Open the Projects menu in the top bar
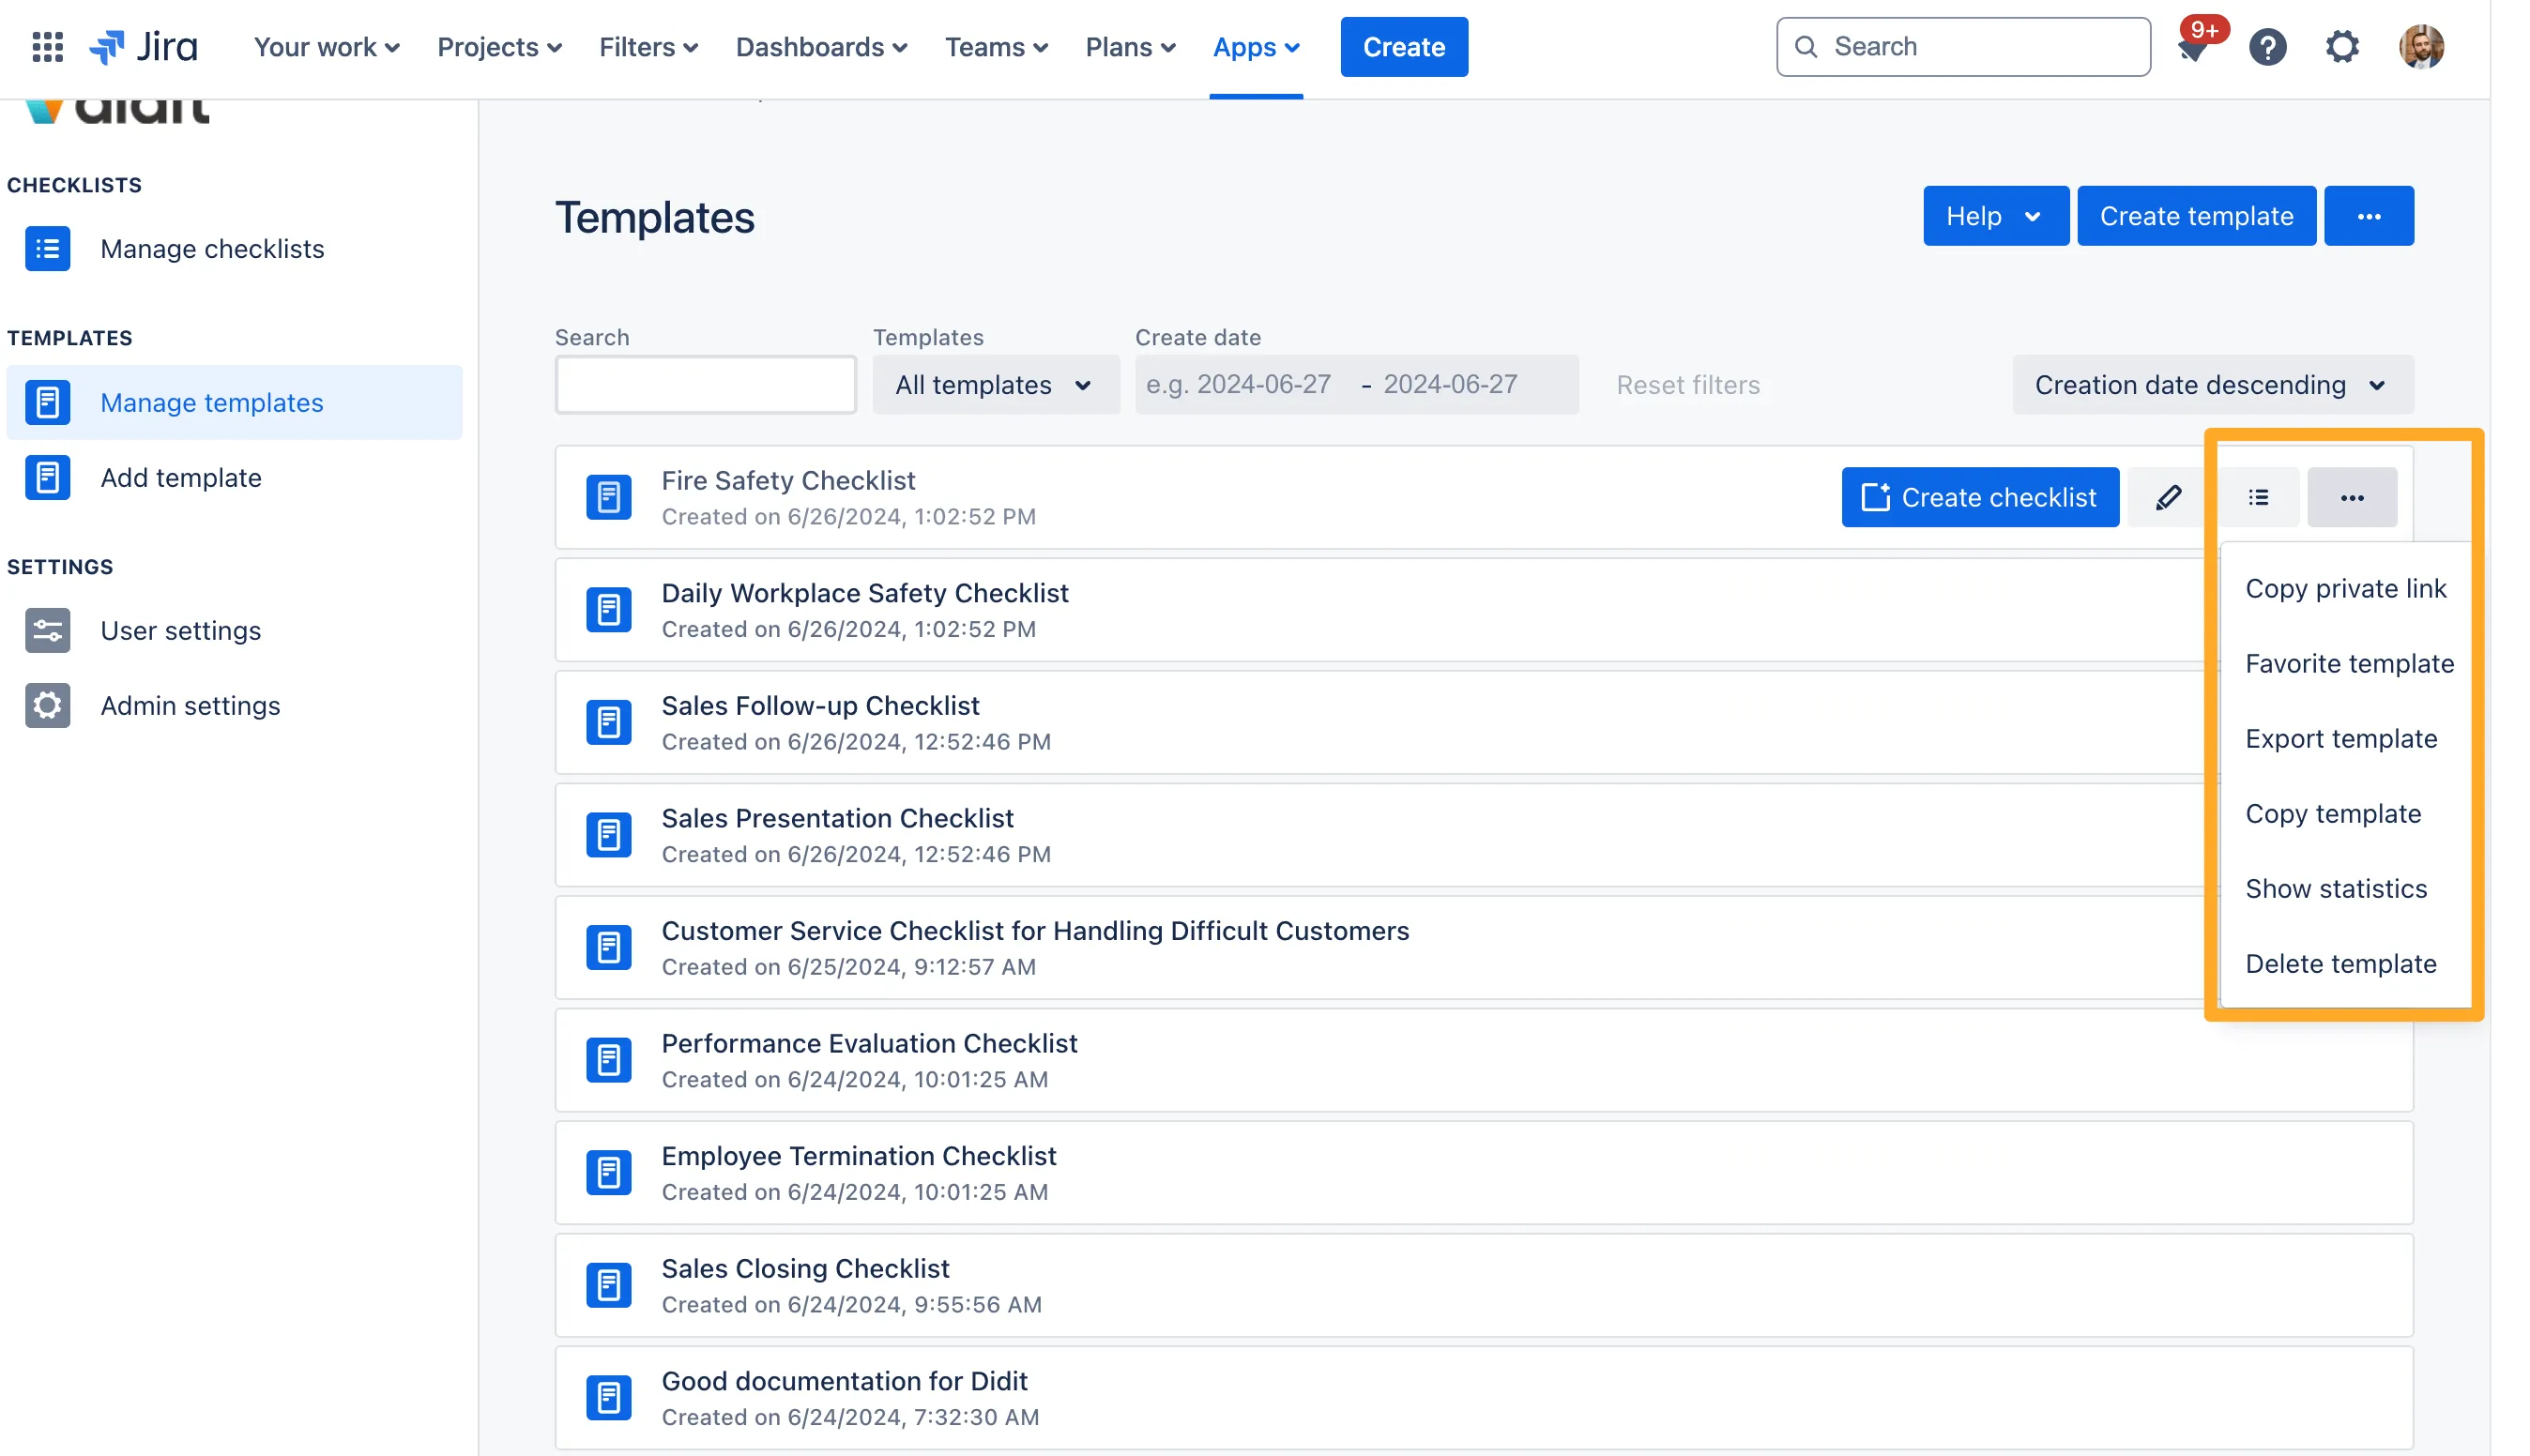This screenshot has height=1456, width=2530. click(499, 47)
